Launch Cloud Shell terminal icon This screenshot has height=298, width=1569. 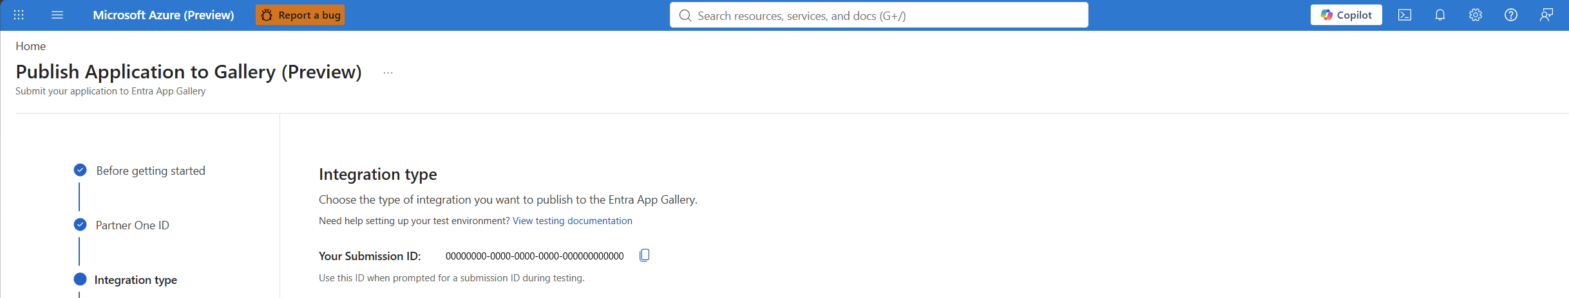tap(1405, 15)
